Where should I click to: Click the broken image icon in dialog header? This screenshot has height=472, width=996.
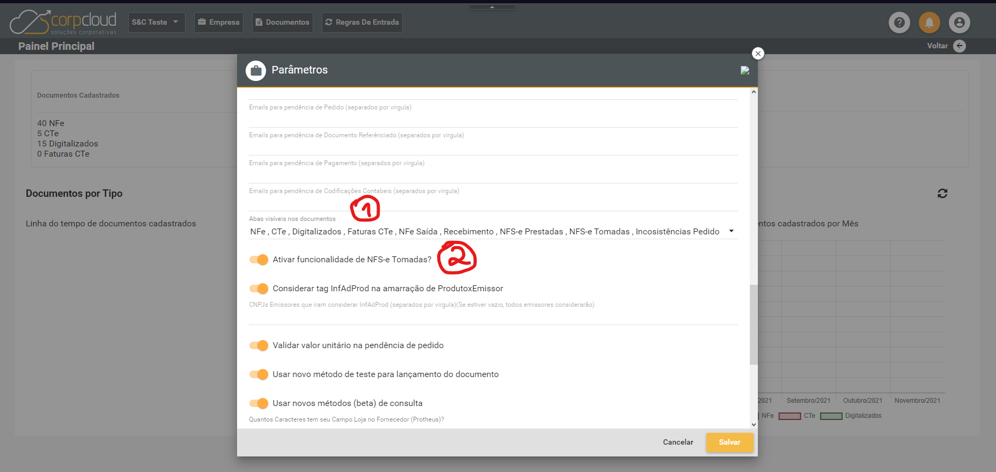(745, 70)
